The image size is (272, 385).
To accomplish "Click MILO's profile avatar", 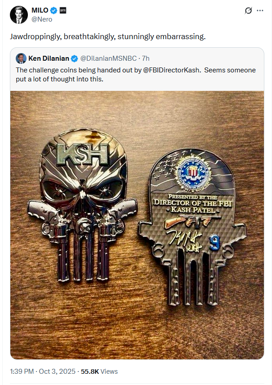I will (x=18, y=15).
